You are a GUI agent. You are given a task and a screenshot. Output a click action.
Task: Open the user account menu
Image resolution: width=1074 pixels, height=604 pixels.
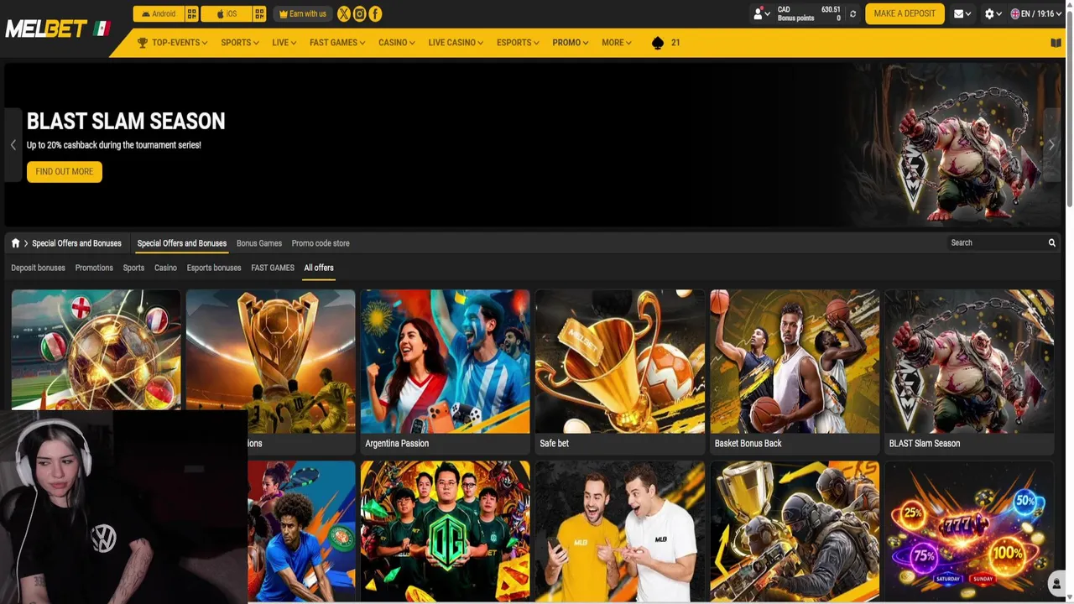761,13
